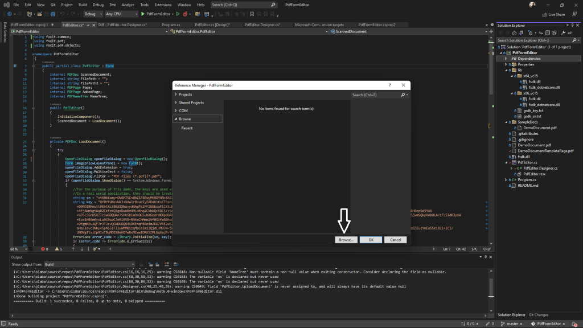The height and width of the screenshot is (328, 583).
Task: Open the Git menu
Action: coord(53,5)
